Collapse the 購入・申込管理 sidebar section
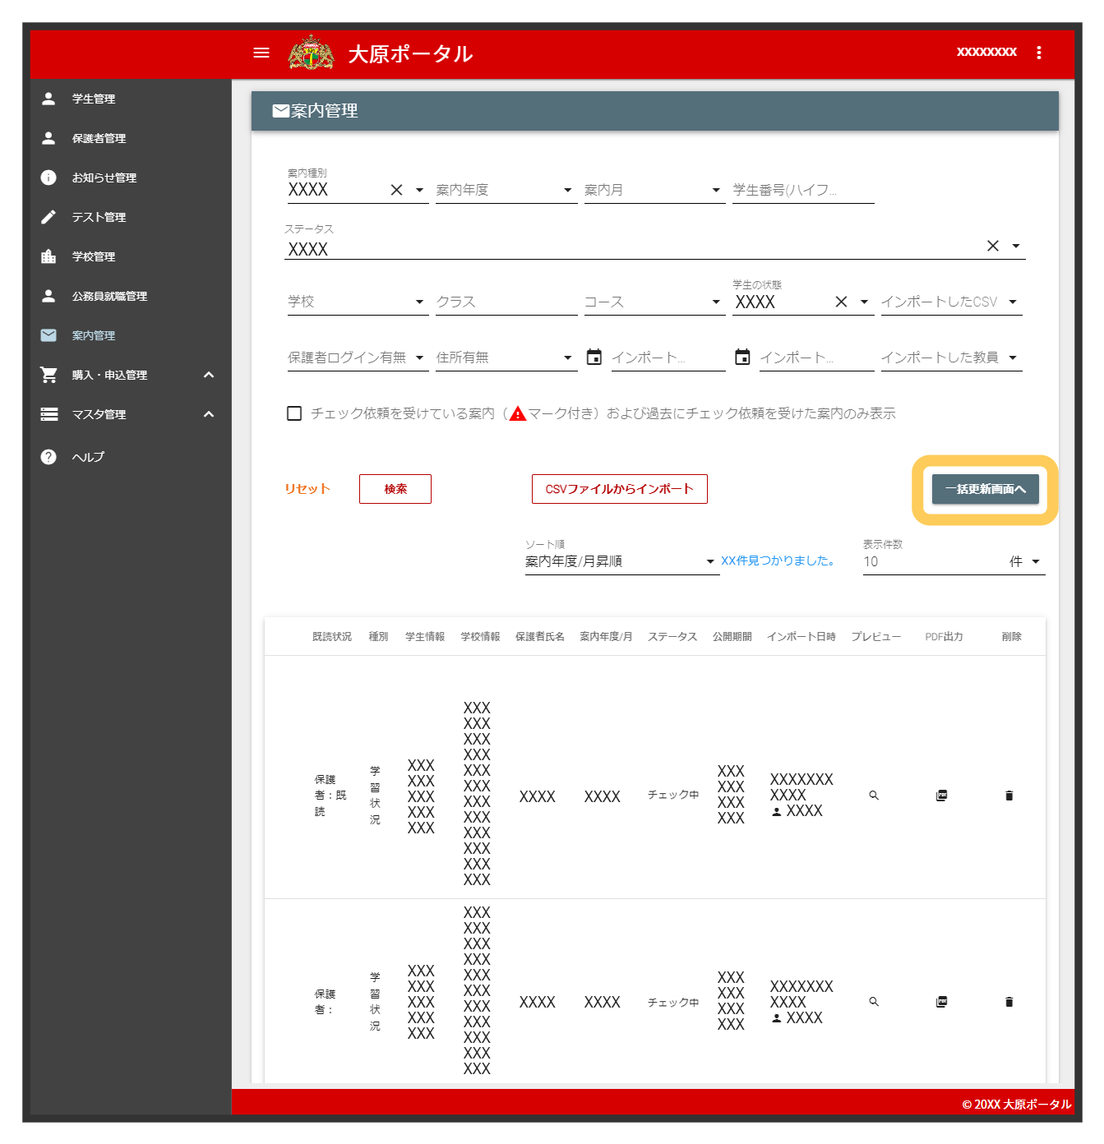This screenshot has height=1144, width=1104. point(209,375)
